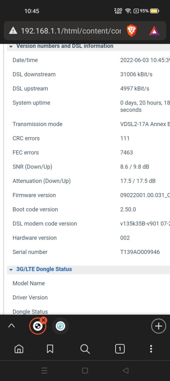The image size is (170, 381).
Task: Open the bookmark icon in bottom toolbar
Action: [50, 349]
